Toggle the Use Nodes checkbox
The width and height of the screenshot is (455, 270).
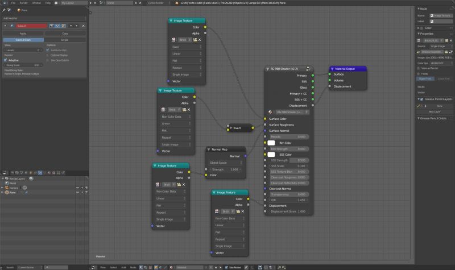pos(226,267)
